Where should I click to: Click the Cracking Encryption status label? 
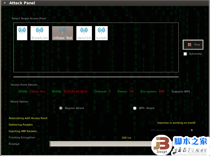point(22,138)
